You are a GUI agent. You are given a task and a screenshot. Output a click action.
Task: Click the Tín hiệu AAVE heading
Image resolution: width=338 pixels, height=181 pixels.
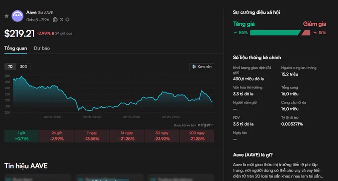click(26, 166)
